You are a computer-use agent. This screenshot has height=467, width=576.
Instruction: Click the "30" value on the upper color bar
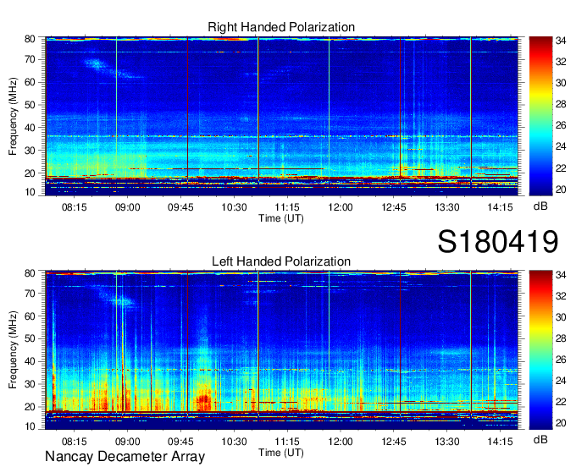pyautogui.click(x=561, y=83)
